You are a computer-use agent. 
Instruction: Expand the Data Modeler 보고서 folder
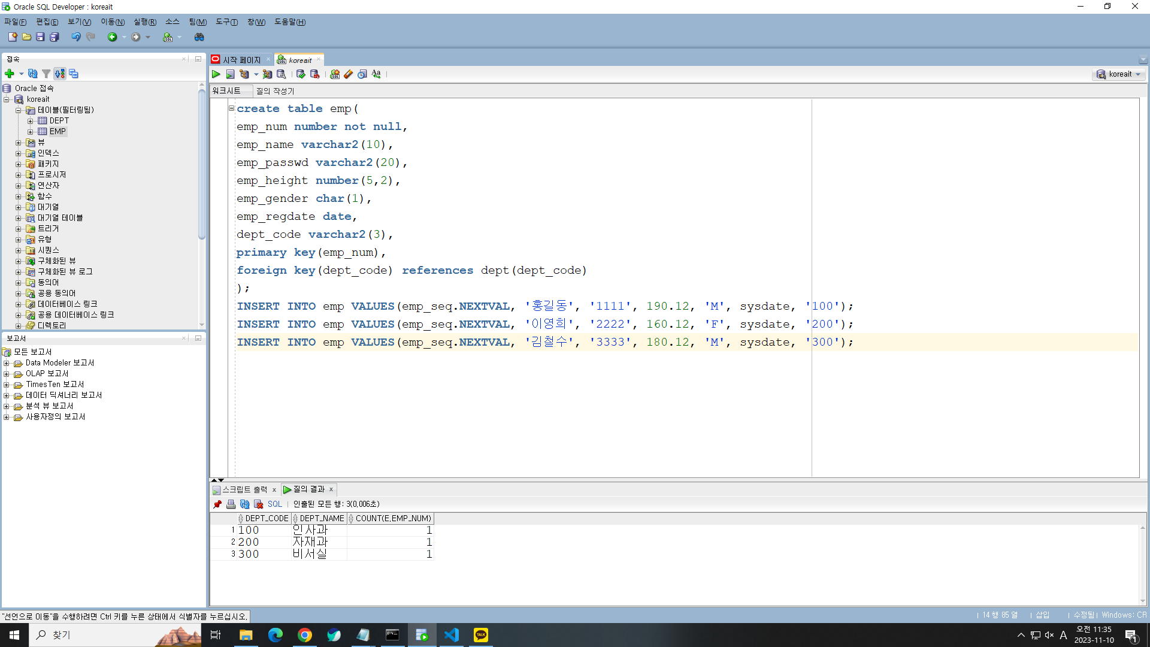click(x=7, y=363)
